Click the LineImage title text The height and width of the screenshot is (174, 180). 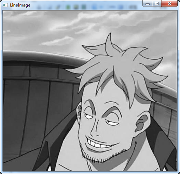[x=20, y=5]
